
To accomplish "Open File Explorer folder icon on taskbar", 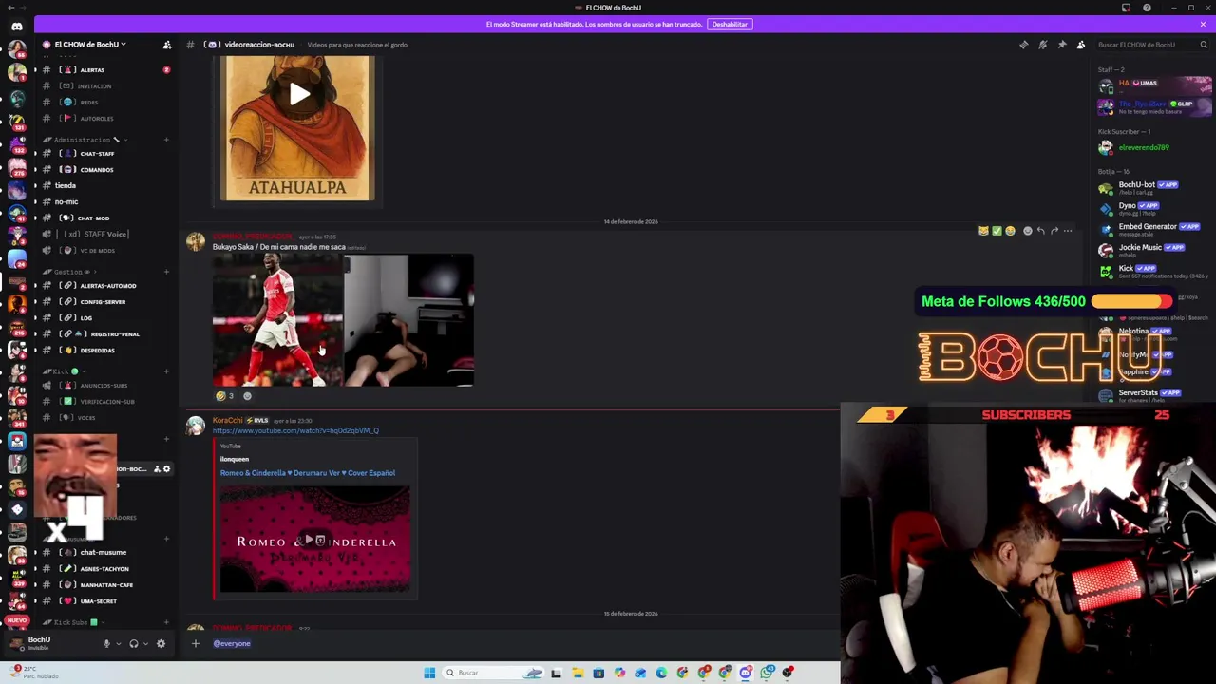I will (x=577, y=673).
